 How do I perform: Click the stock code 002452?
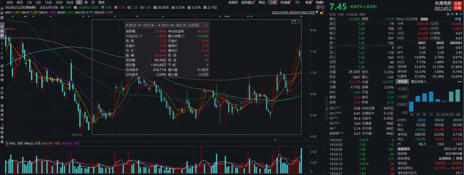[x=443, y=9]
